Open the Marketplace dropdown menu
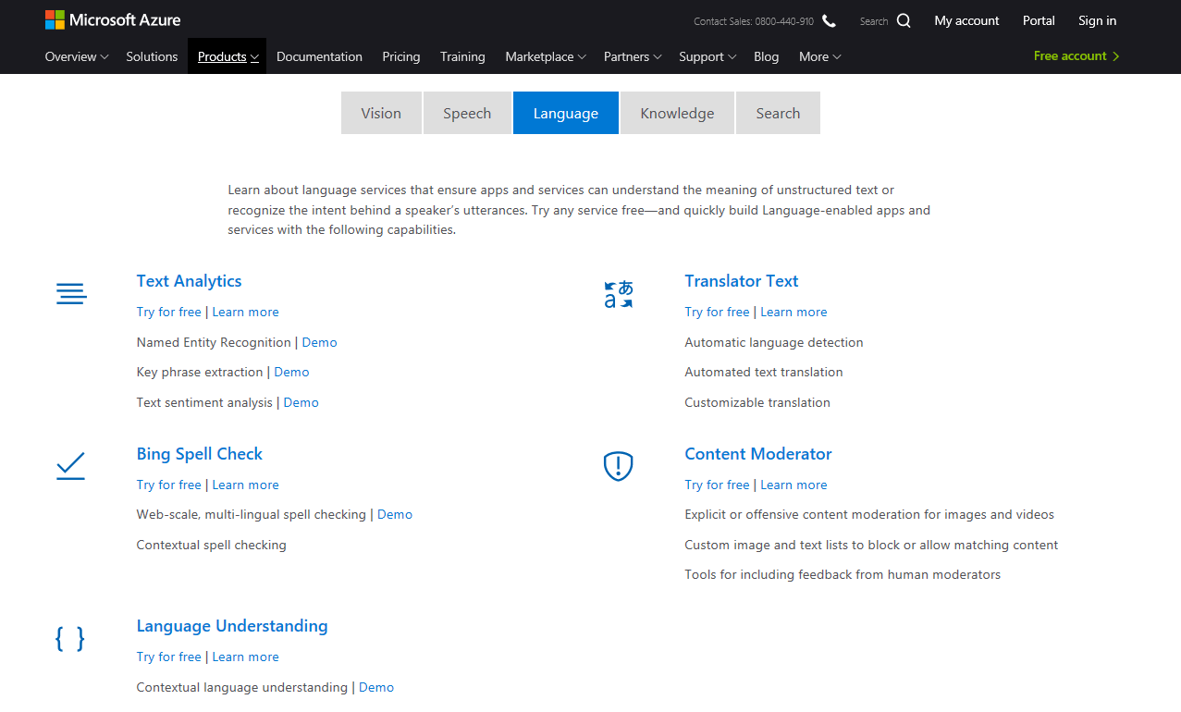This screenshot has height=712, width=1181. 546,56
